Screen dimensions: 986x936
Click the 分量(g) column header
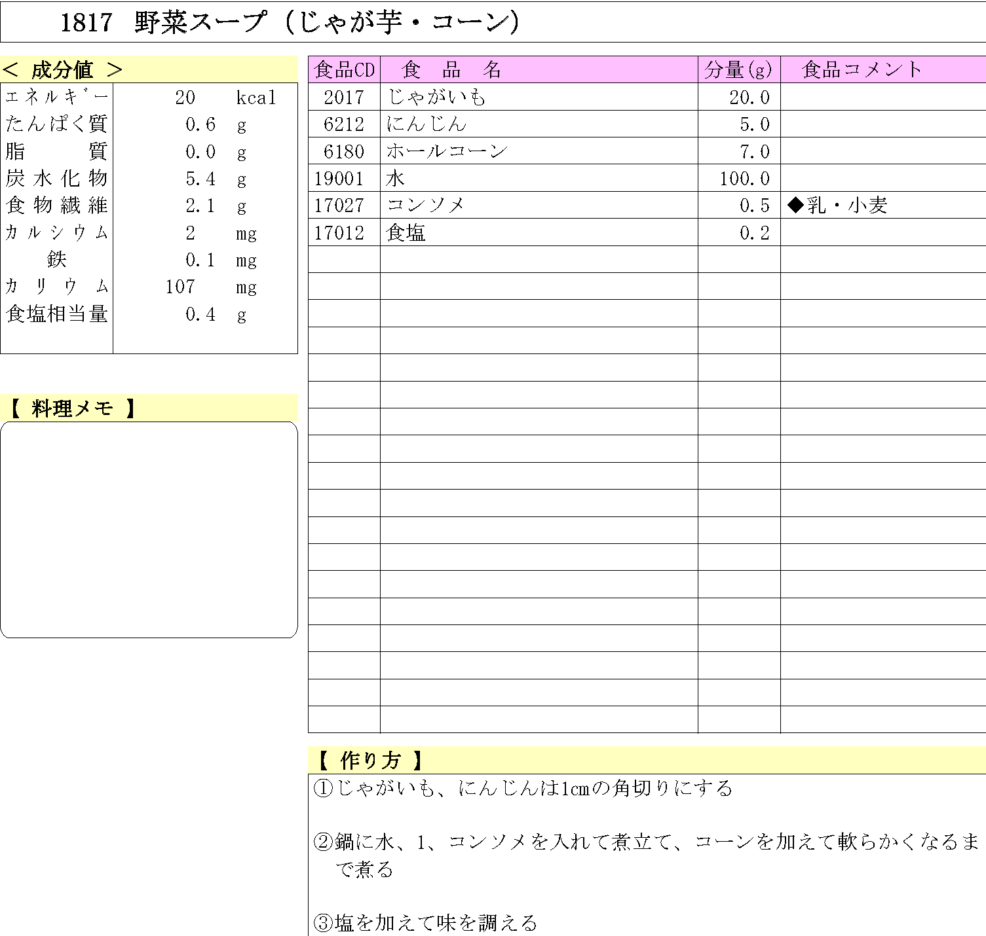(738, 69)
